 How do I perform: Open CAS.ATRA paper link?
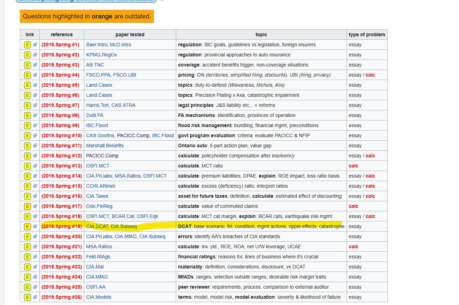pos(123,105)
